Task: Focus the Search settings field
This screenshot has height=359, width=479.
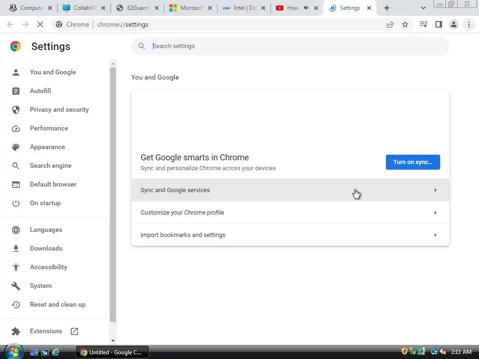Action: tap(290, 46)
